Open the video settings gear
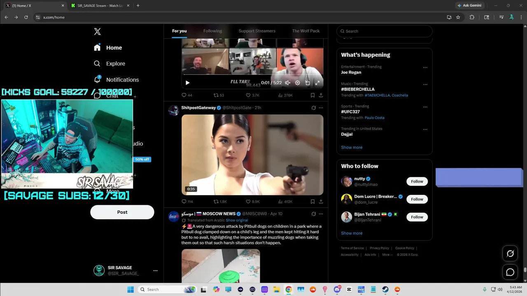The width and height of the screenshot is (527, 296). [297, 83]
